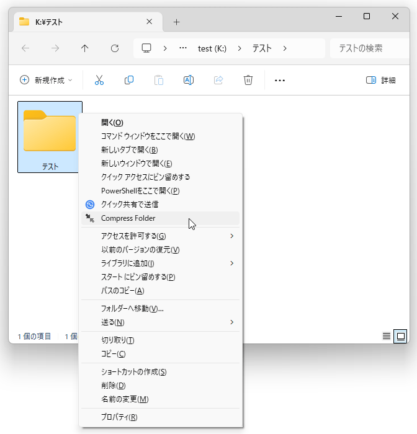Add a new tab with plus button
Image resolution: width=417 pixels, height=434 pixels.
point(176,22)
